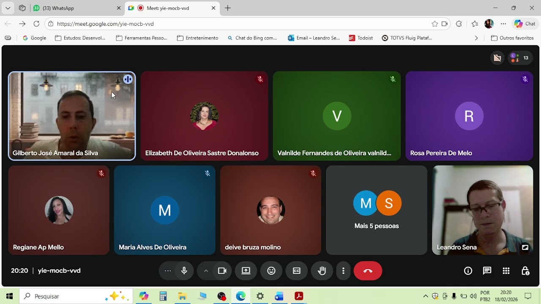The height and width of the screenshot is (304, 541).
Task: Leave the call with the red hang-up button
Action: pos(368,271)
